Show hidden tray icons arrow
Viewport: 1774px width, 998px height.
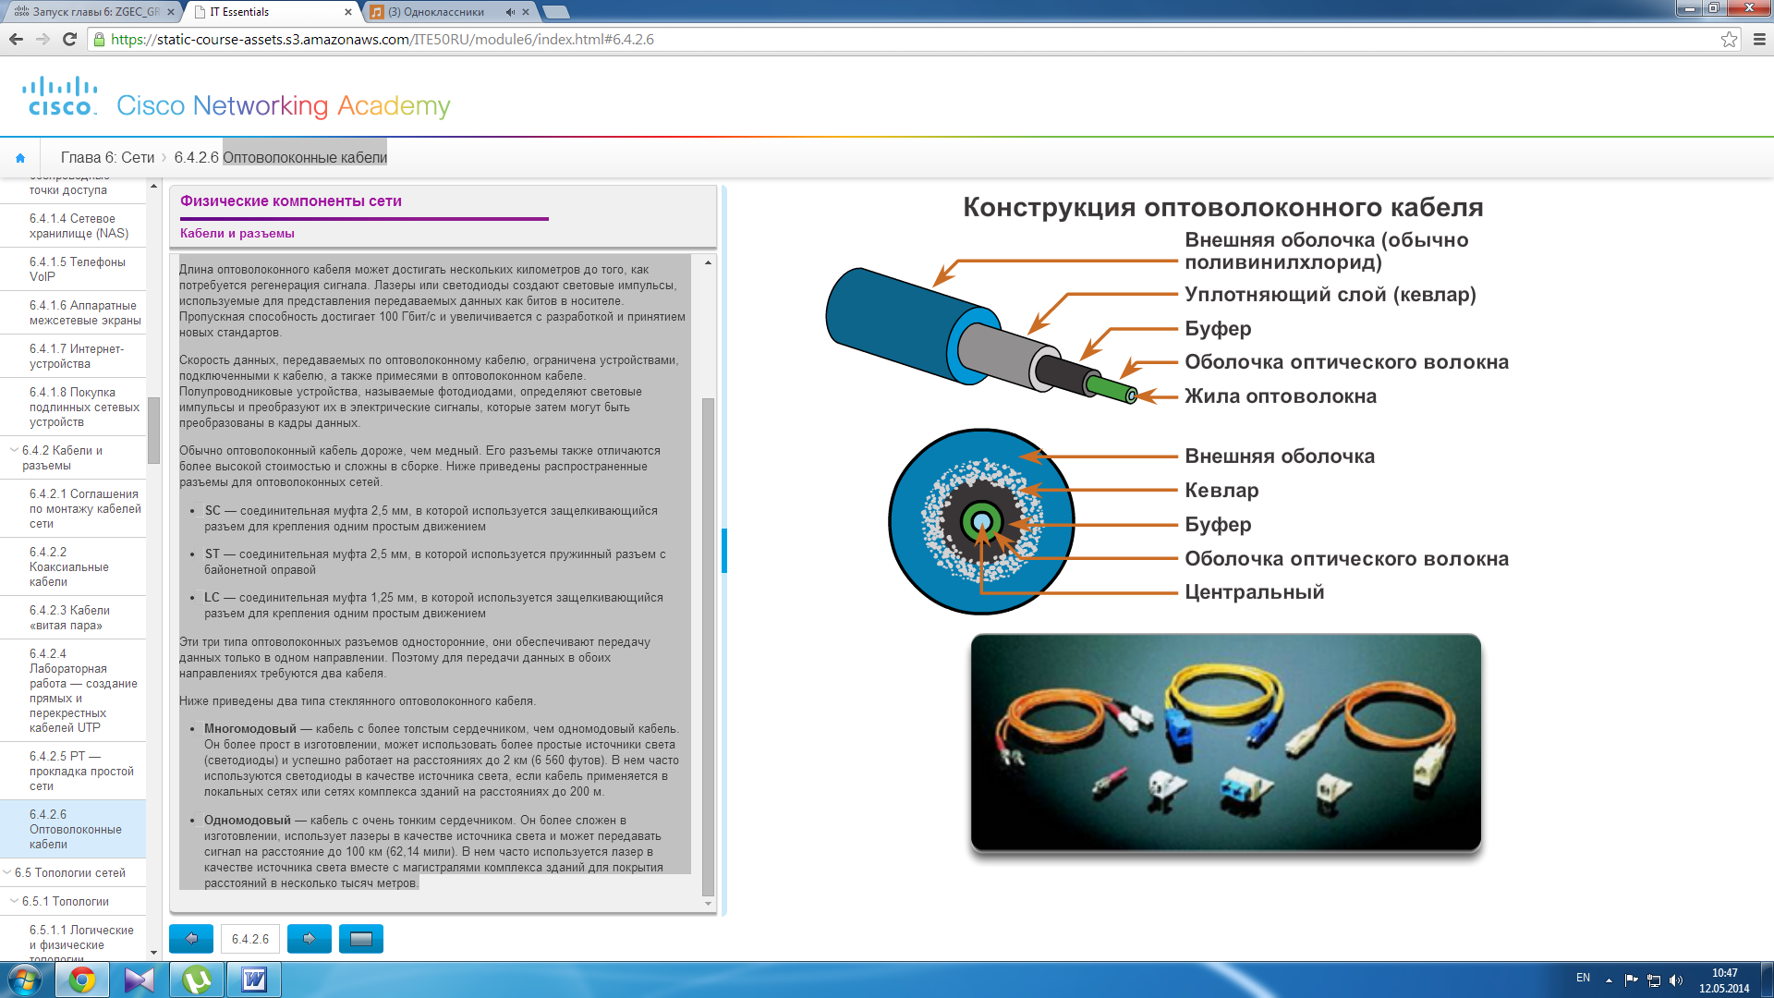(x=1609, y=980)
